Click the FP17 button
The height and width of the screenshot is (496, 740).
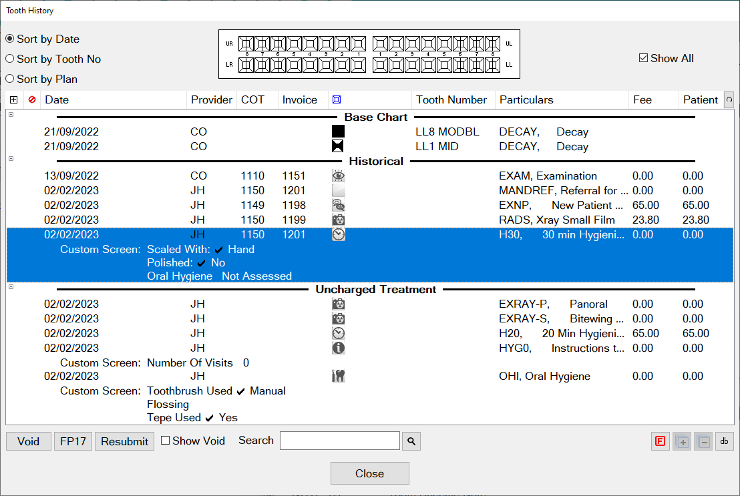(x=73, y=441)
